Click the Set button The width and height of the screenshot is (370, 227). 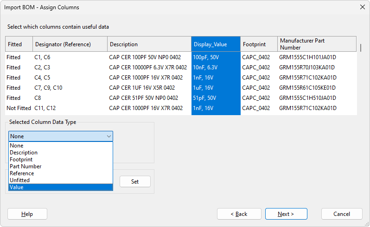tap(135, 182)
